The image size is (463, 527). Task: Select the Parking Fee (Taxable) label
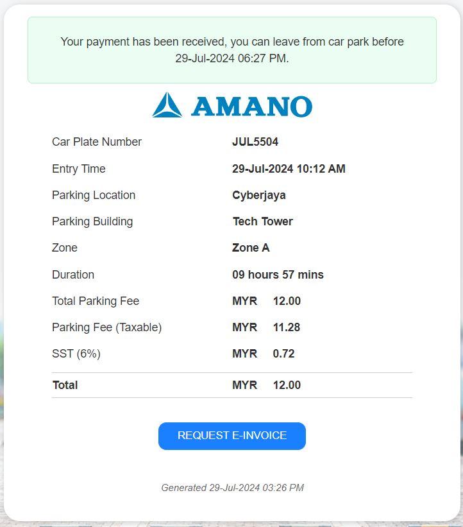[x=106, y=327]
